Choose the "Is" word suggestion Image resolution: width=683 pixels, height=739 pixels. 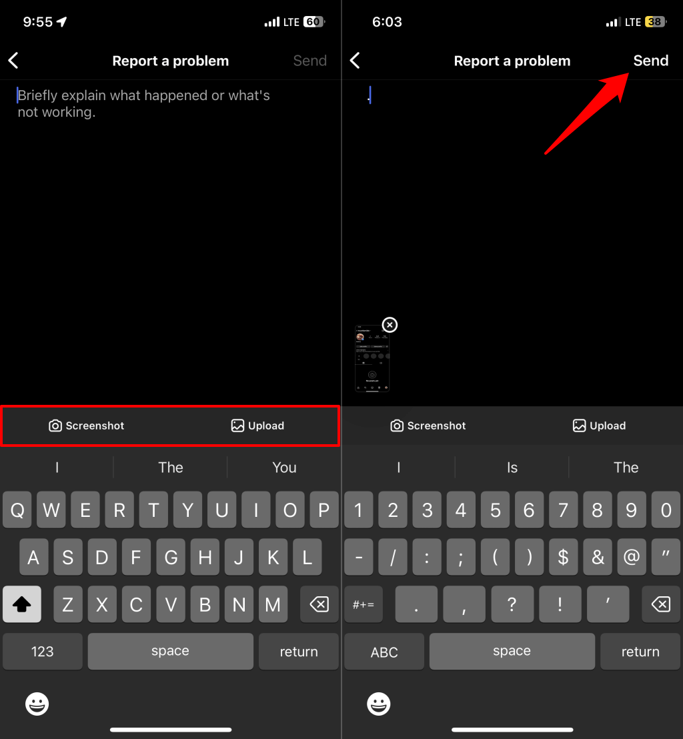(512, 468)
